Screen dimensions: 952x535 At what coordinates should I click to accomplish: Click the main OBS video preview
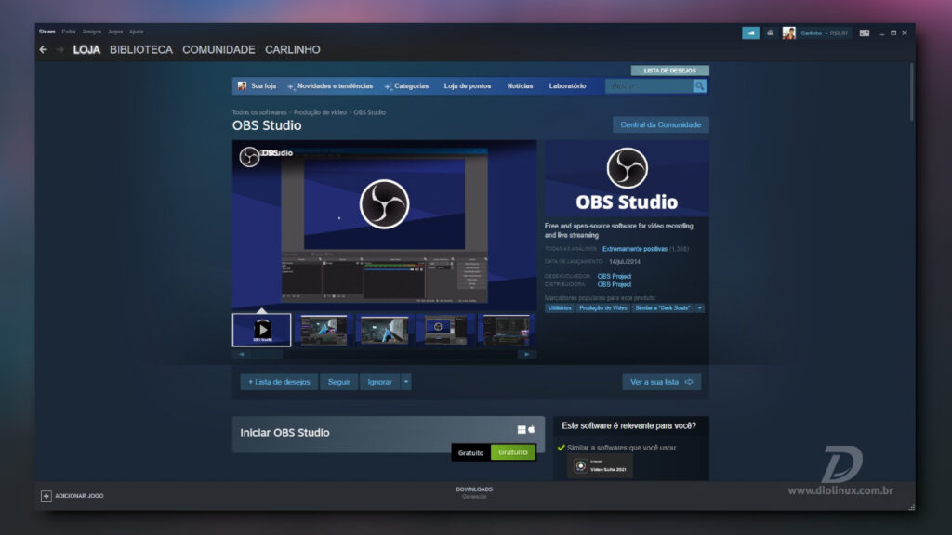pyautogui.click(x=384, y=225)
